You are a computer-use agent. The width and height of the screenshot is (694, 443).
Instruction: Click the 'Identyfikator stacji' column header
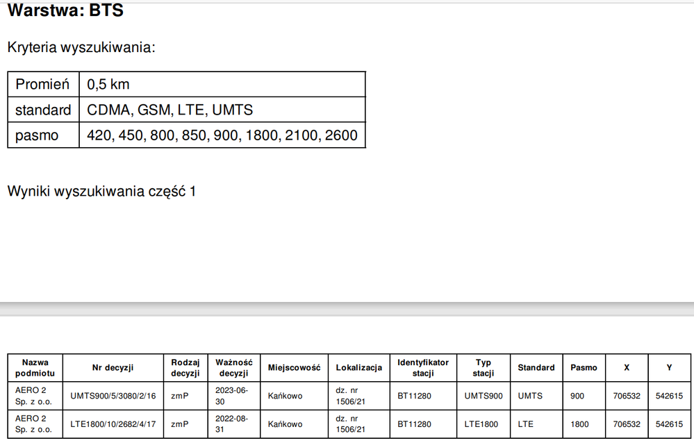(x=423, y=368)
